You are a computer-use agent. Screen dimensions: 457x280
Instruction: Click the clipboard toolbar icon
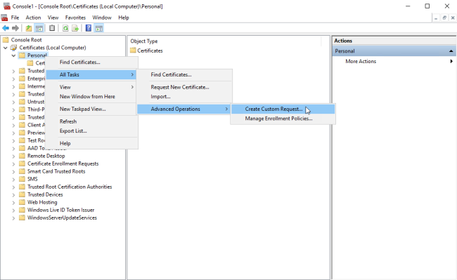click(52, 28)
